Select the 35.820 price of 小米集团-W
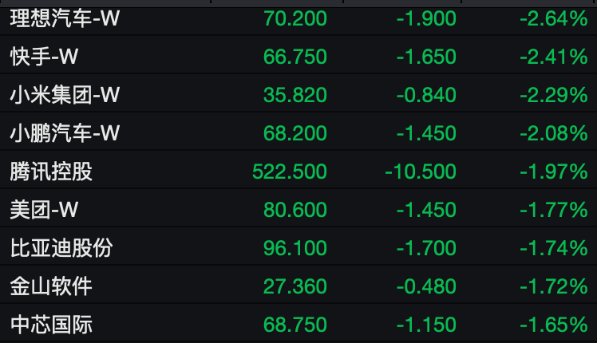Viewport: 597px width, 343px height. (295, 95)
